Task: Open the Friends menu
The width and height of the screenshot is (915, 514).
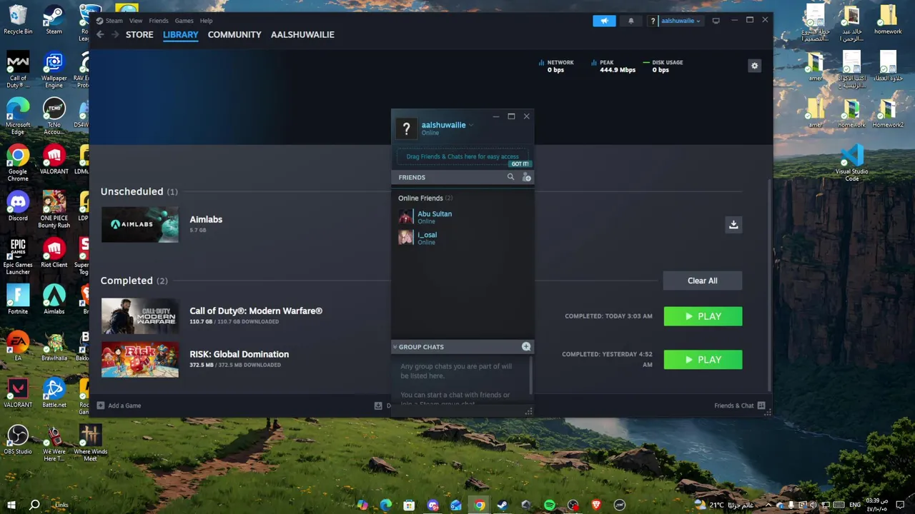Action: (x=159, y=21)
